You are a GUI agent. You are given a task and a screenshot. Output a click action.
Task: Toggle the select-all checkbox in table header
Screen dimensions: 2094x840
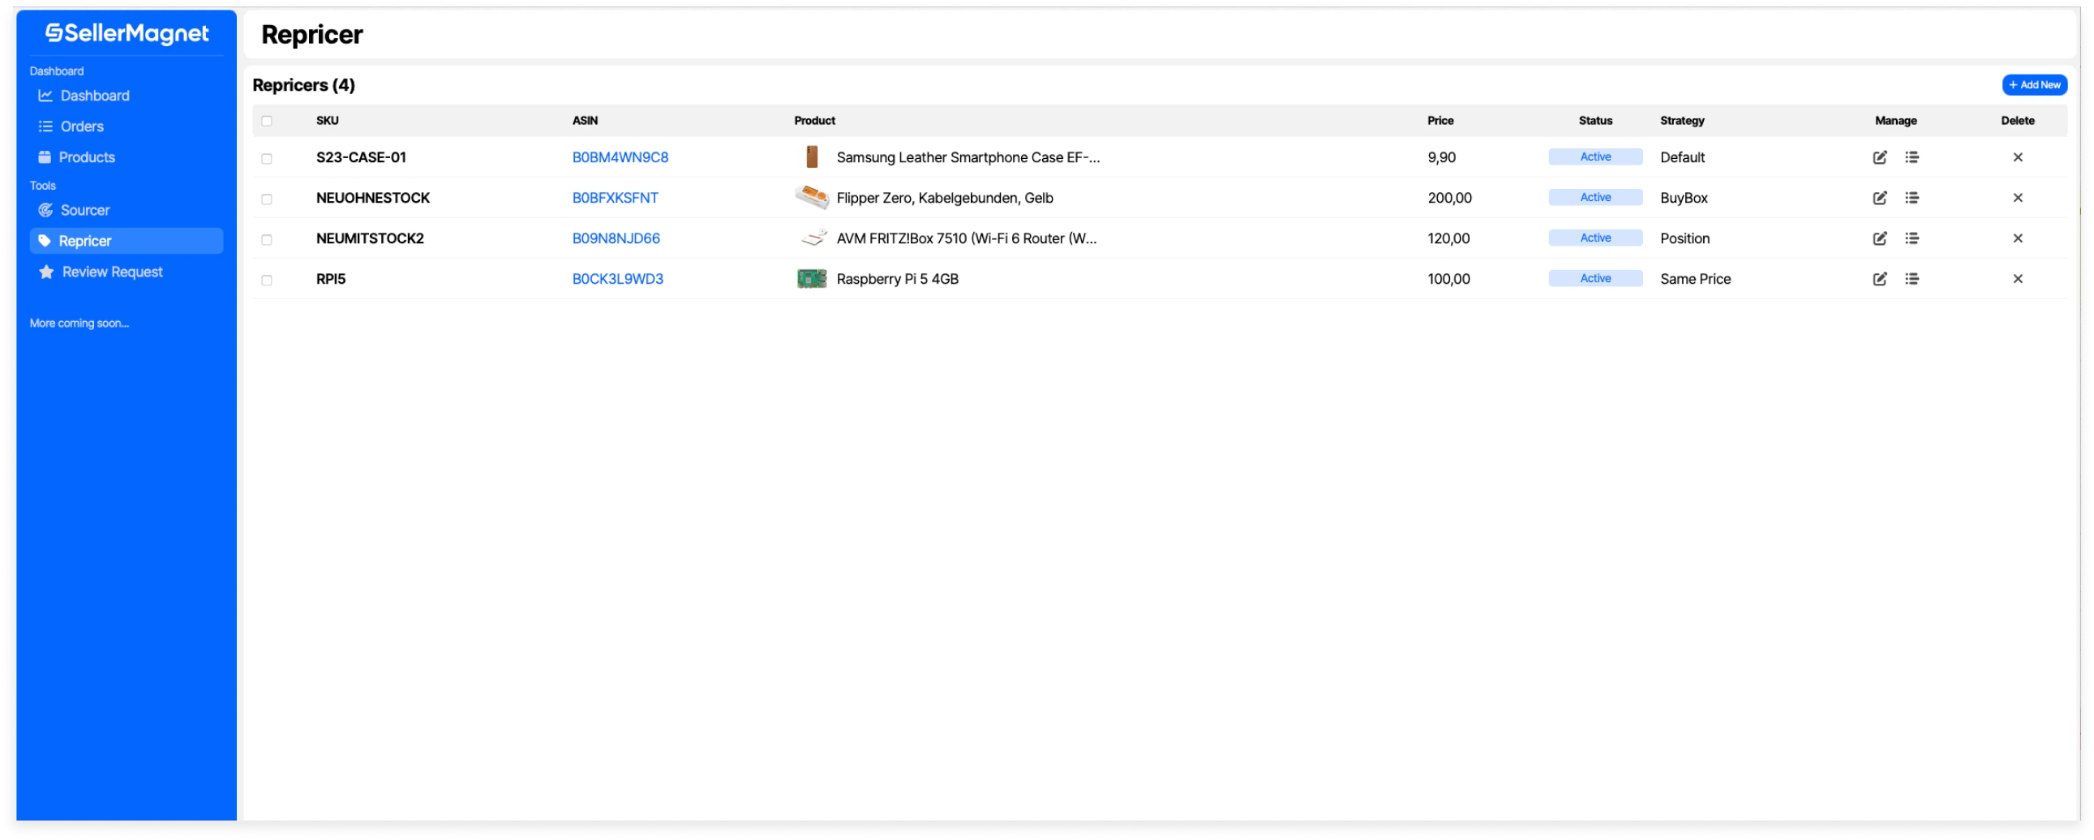(x=267, y=121)
